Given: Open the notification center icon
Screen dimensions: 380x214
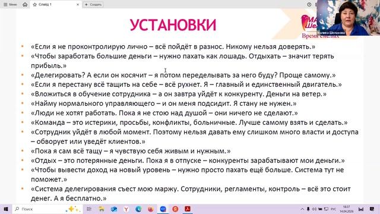Looking at the screenshot, I should click(x=372, y=209).
